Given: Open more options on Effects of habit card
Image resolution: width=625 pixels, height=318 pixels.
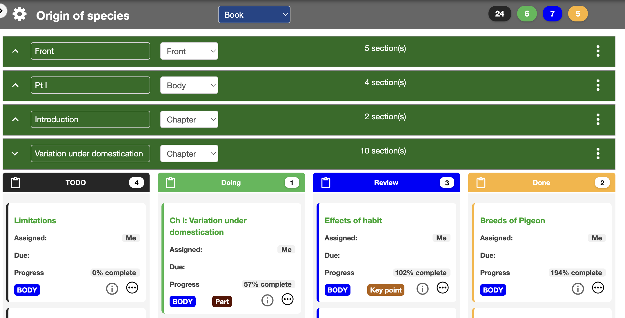Looking at the screenshot, I should [x=442, y=288].
